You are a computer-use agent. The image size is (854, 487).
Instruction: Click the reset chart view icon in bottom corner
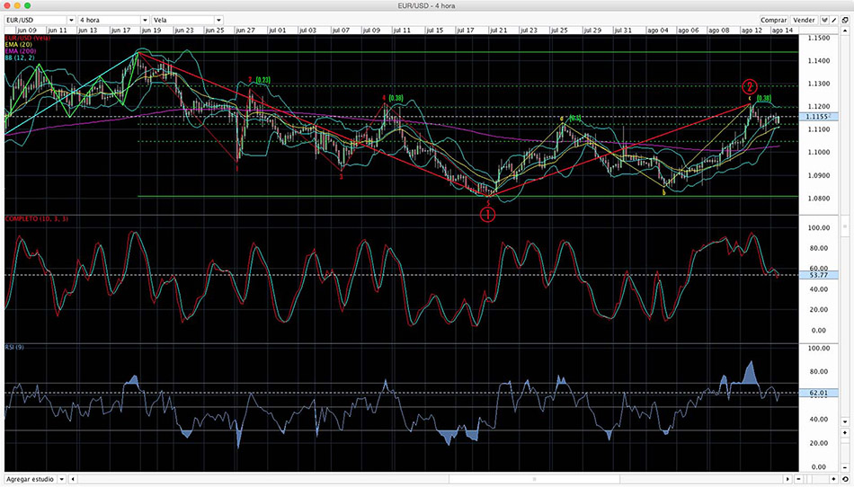(846, 480)
